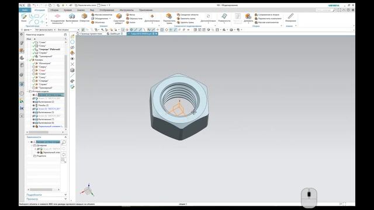Image resolution: width=374 pixels, height=210 pixels.
Task: Select the Координатная плоскость datum plane tool
Action: coord(57,19)
